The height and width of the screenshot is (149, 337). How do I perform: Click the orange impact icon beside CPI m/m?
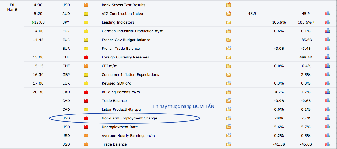coord(86,66)
